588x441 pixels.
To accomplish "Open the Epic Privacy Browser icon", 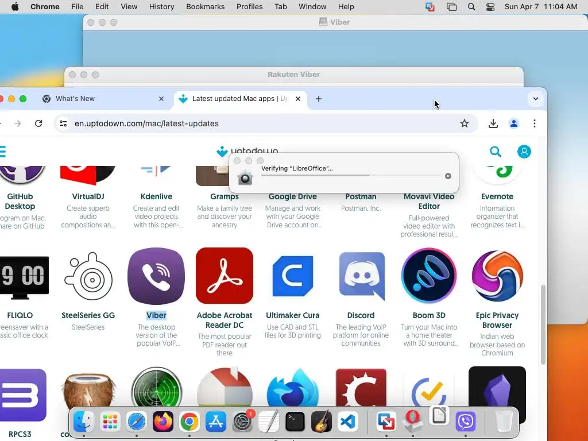I will coord(497,276).
